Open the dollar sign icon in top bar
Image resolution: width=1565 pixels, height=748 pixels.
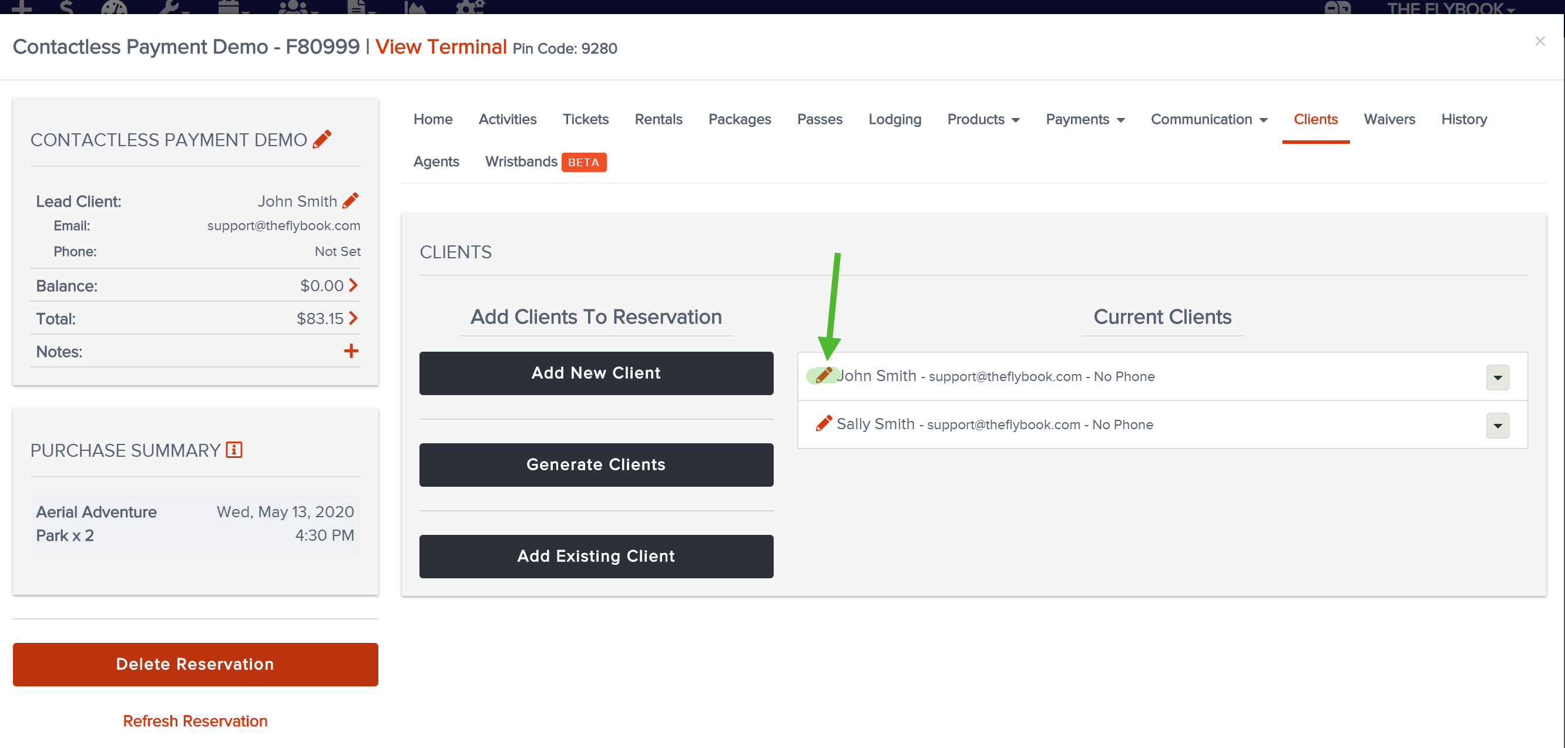pos(66,6)
